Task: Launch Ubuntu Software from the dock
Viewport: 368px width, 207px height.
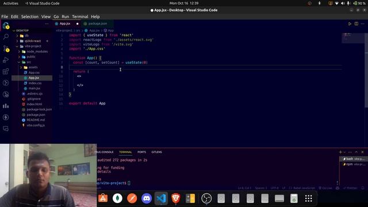Action: pyautogui.click(x=103, y=198)
